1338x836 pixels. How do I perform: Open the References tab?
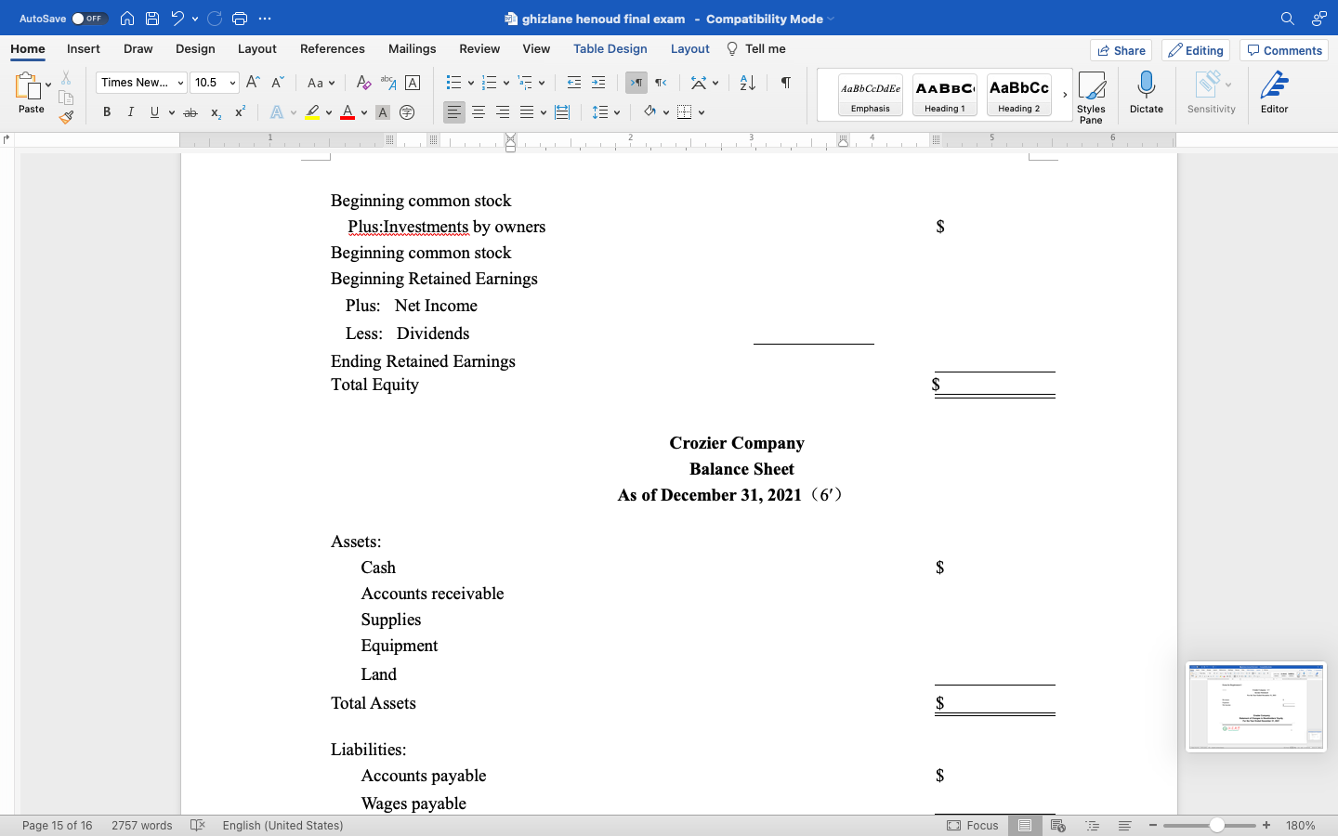click(x=332, y=48)
